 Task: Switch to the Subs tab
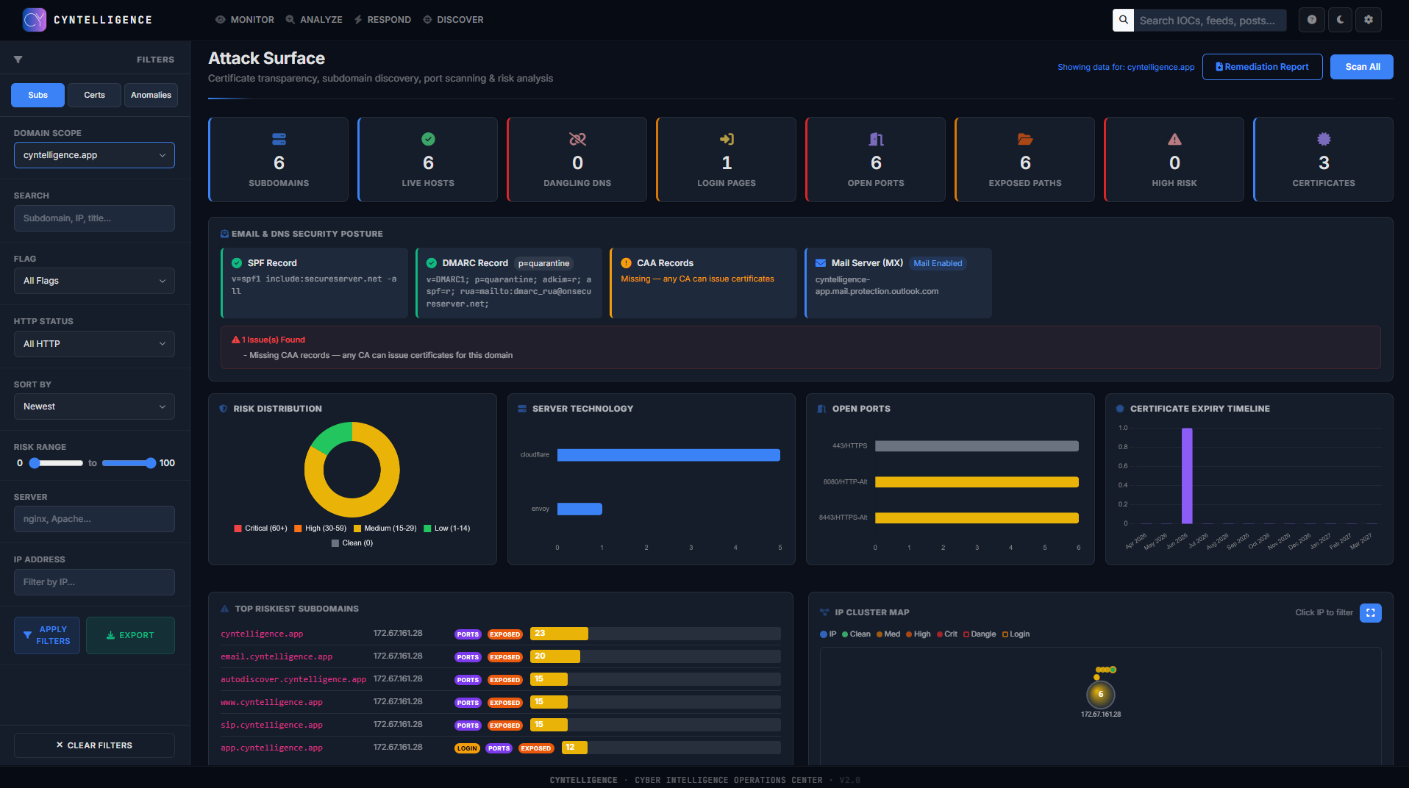pos(38,95)
